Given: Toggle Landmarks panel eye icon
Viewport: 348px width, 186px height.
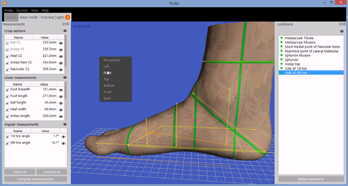Looking at the screenshot, I should coord(342,31).
